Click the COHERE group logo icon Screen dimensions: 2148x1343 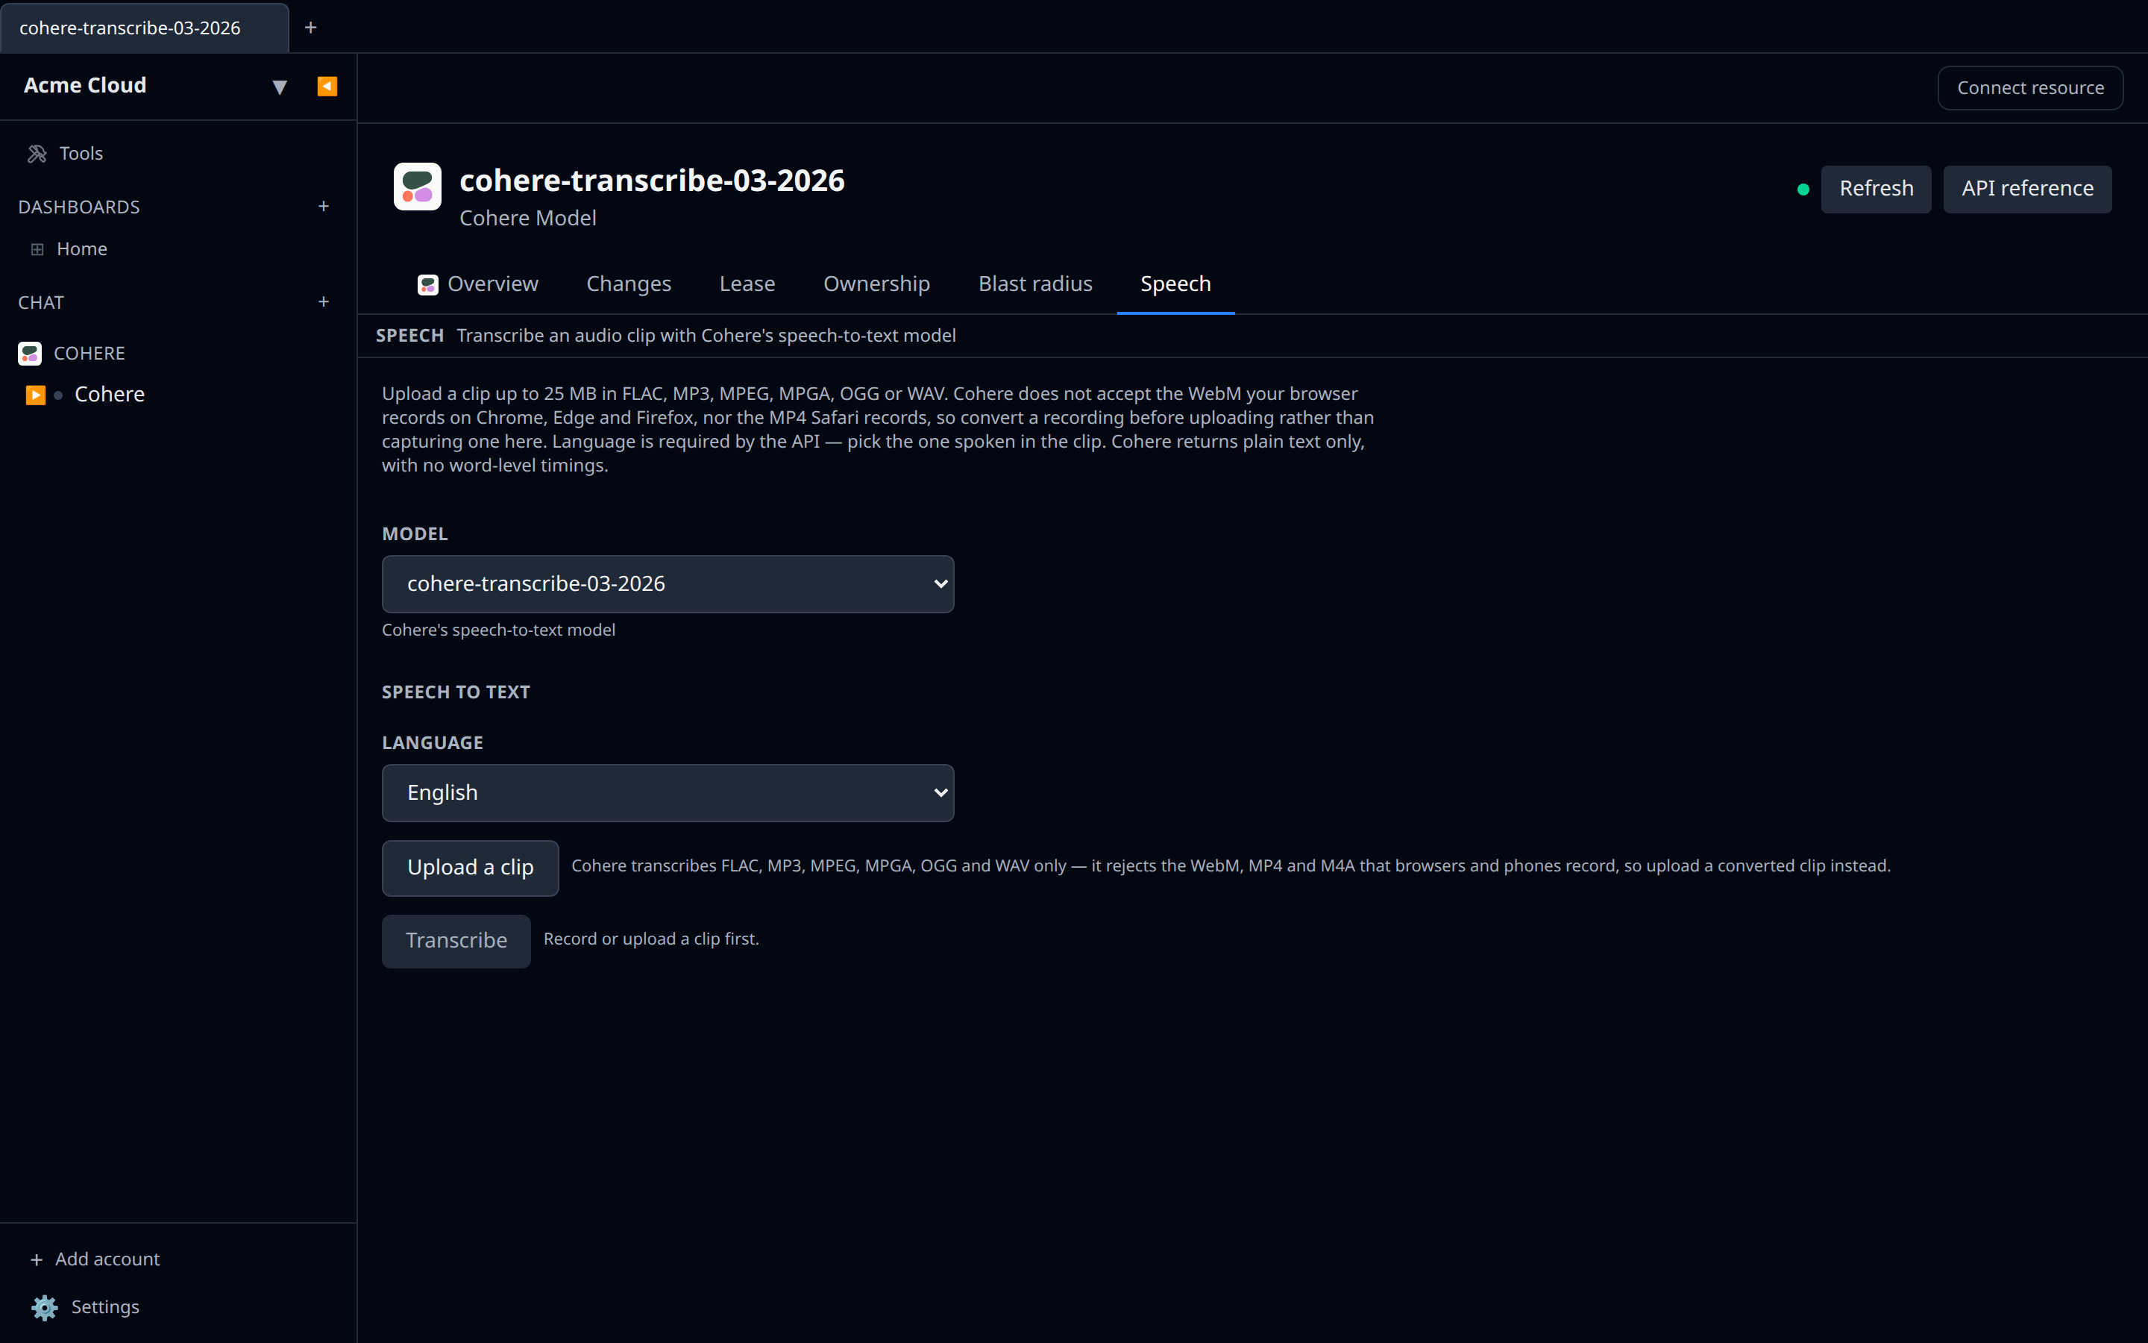(x=30, y=354)
